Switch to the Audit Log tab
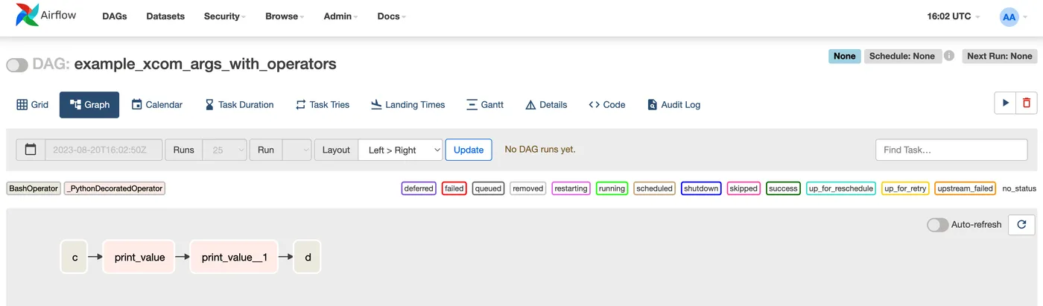 pyautogui.click(x=673, y=105)
